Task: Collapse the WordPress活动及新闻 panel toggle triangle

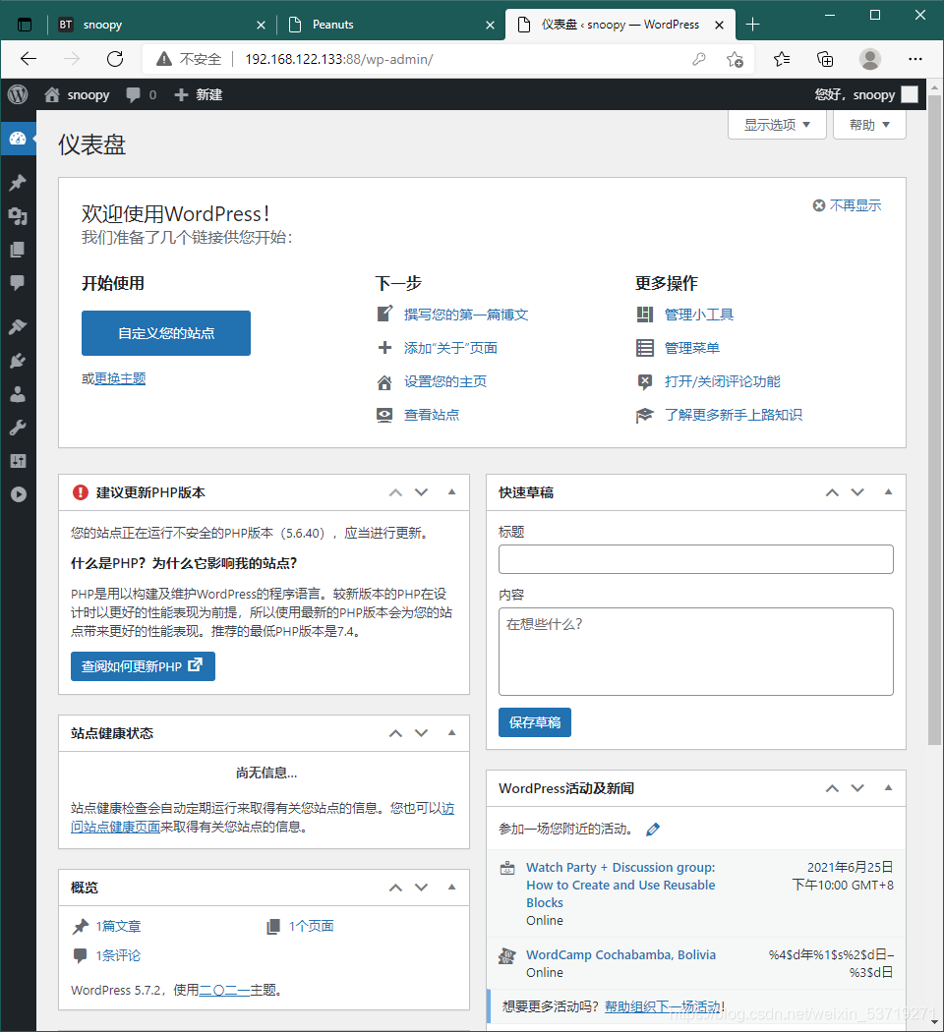Action: pyautogui.click(x=888, y=788)
